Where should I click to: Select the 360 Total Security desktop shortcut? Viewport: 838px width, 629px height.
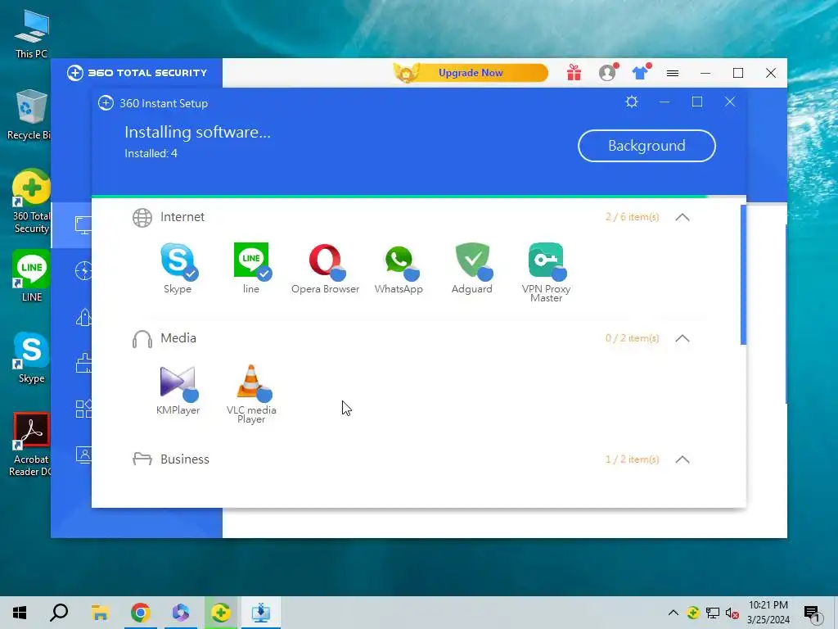32,201
